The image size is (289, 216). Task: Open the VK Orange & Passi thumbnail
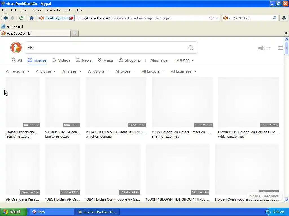(x=23, y=169)
